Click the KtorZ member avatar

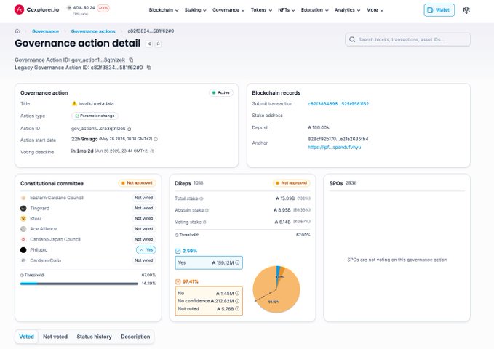(23, 219)
